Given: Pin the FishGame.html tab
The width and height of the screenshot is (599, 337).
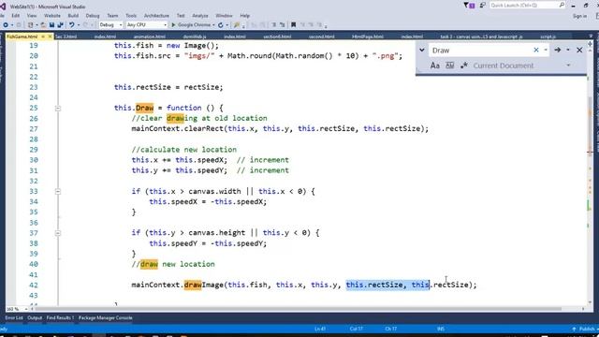Looking at the screenshot, I should tap(43, 37).
